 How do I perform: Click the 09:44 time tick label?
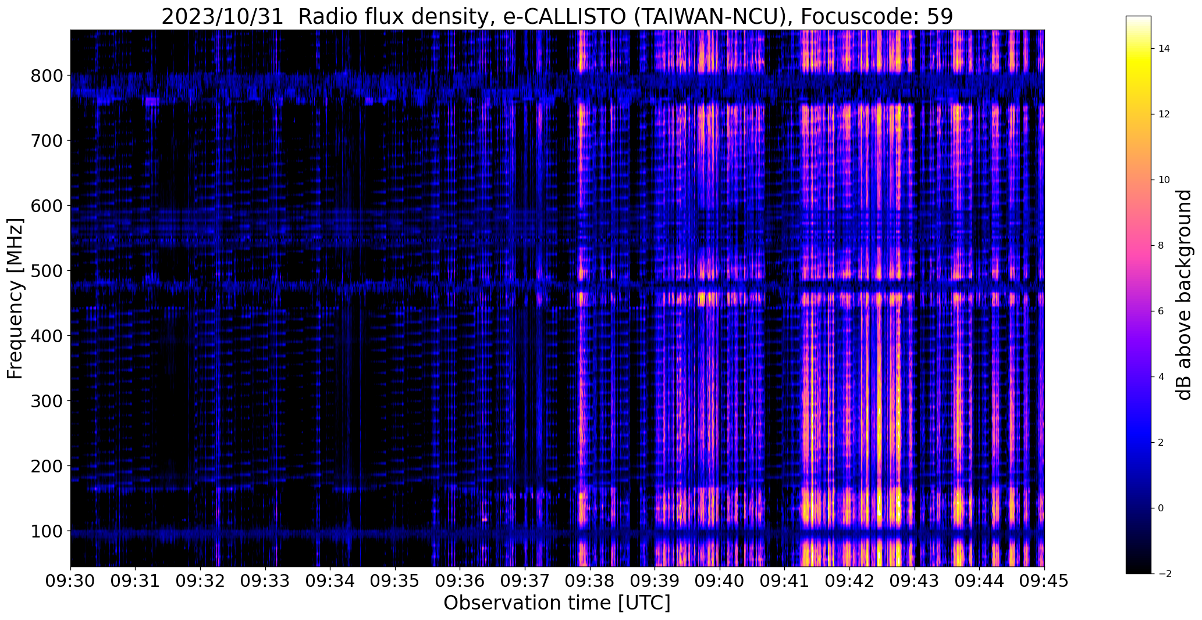click(x=980, y=581)
